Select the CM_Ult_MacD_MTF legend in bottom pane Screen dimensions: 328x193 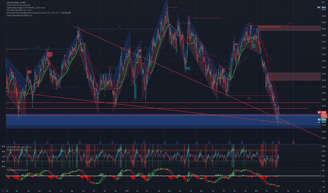tap(17, 170)
